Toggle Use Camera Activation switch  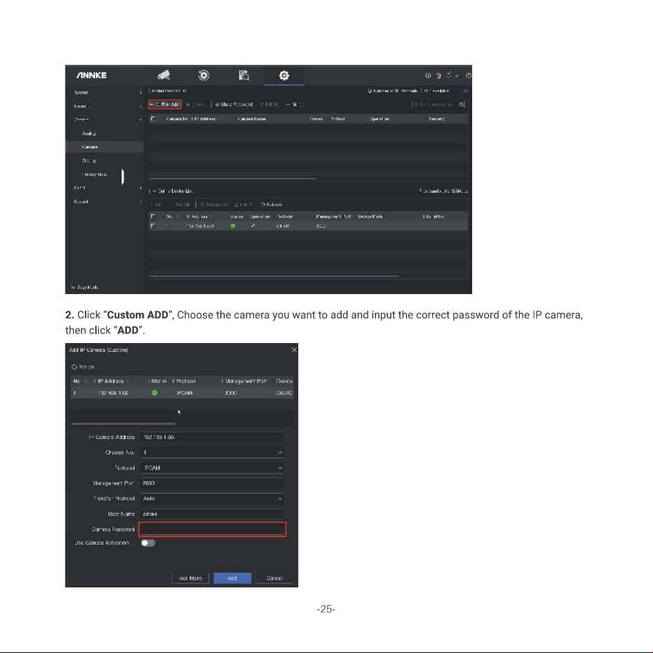coord(148,543)
